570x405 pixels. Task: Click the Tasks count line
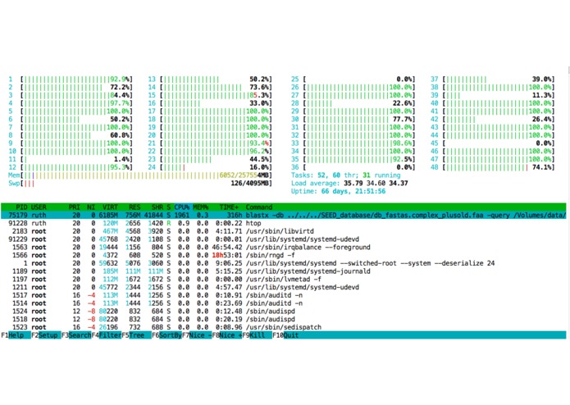click(345, 175)
